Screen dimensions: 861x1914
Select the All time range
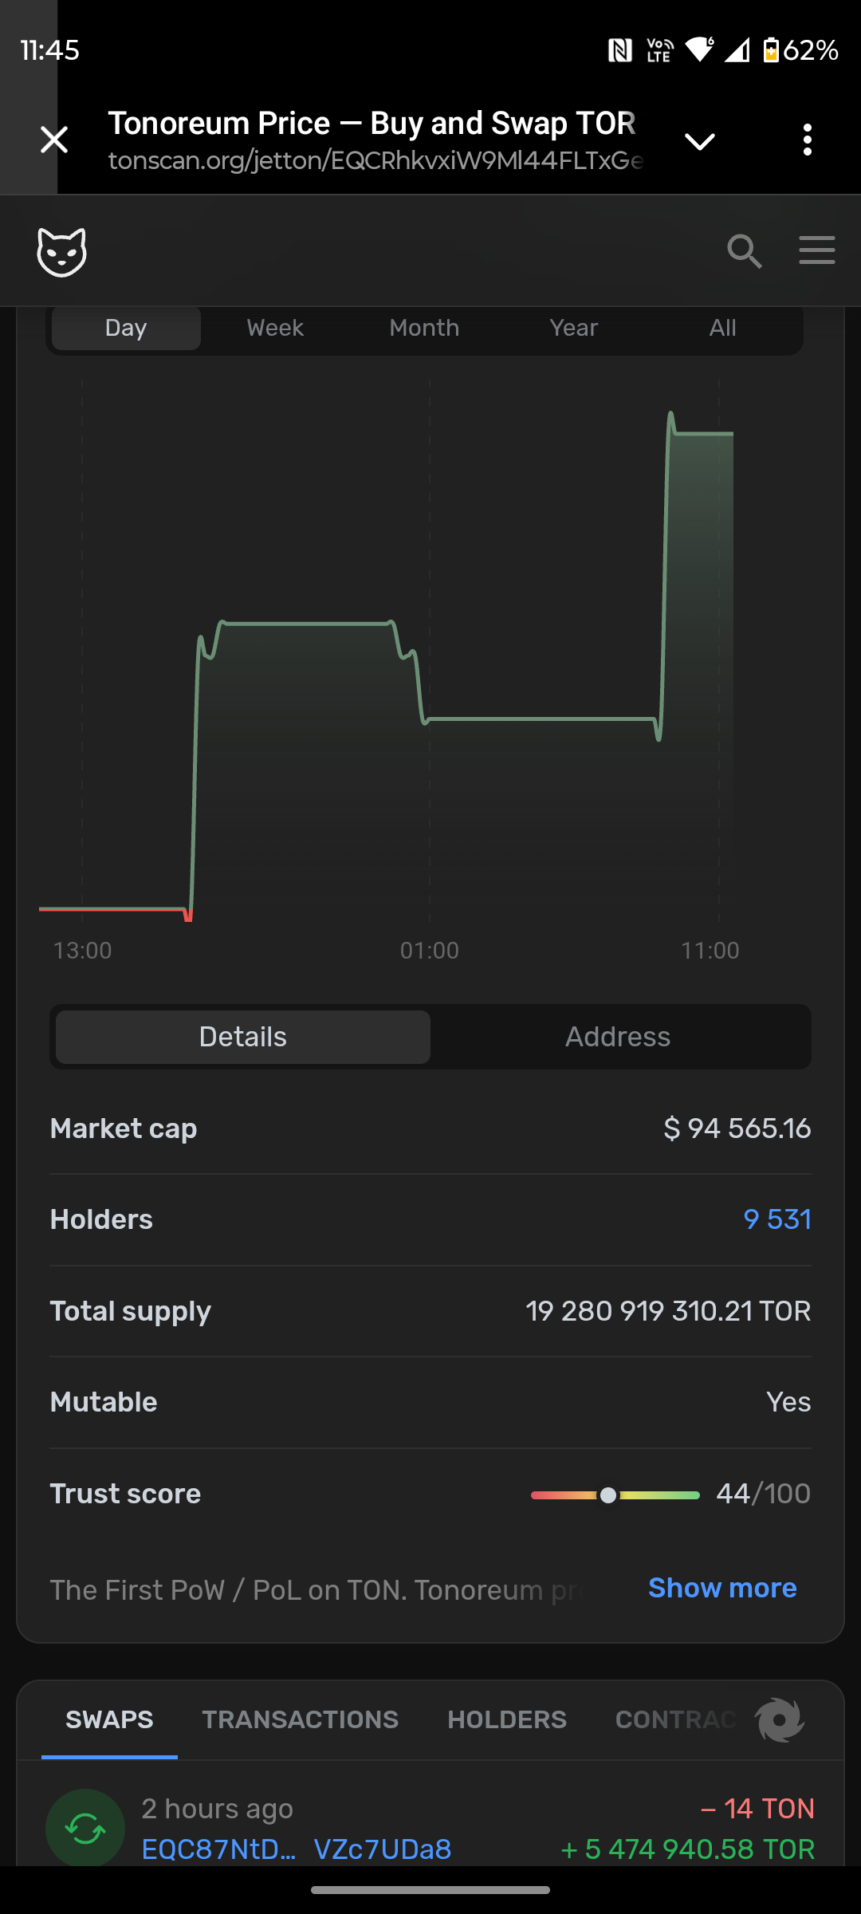[723, 328]
